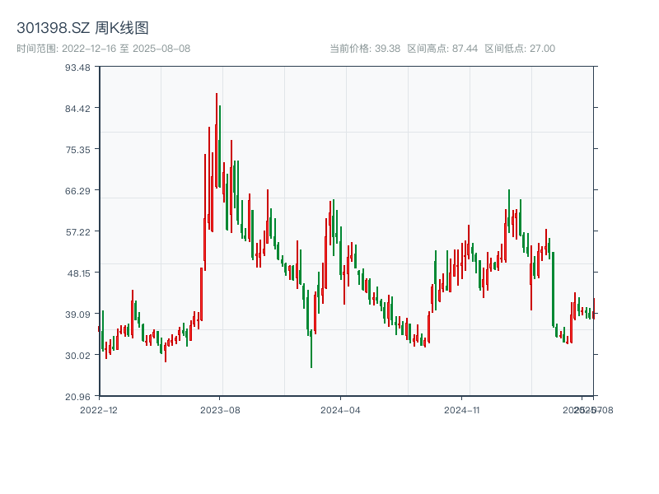Click y-axis label 57.22
Viewport: 659px width, 494px height.
tap(77, 232)
